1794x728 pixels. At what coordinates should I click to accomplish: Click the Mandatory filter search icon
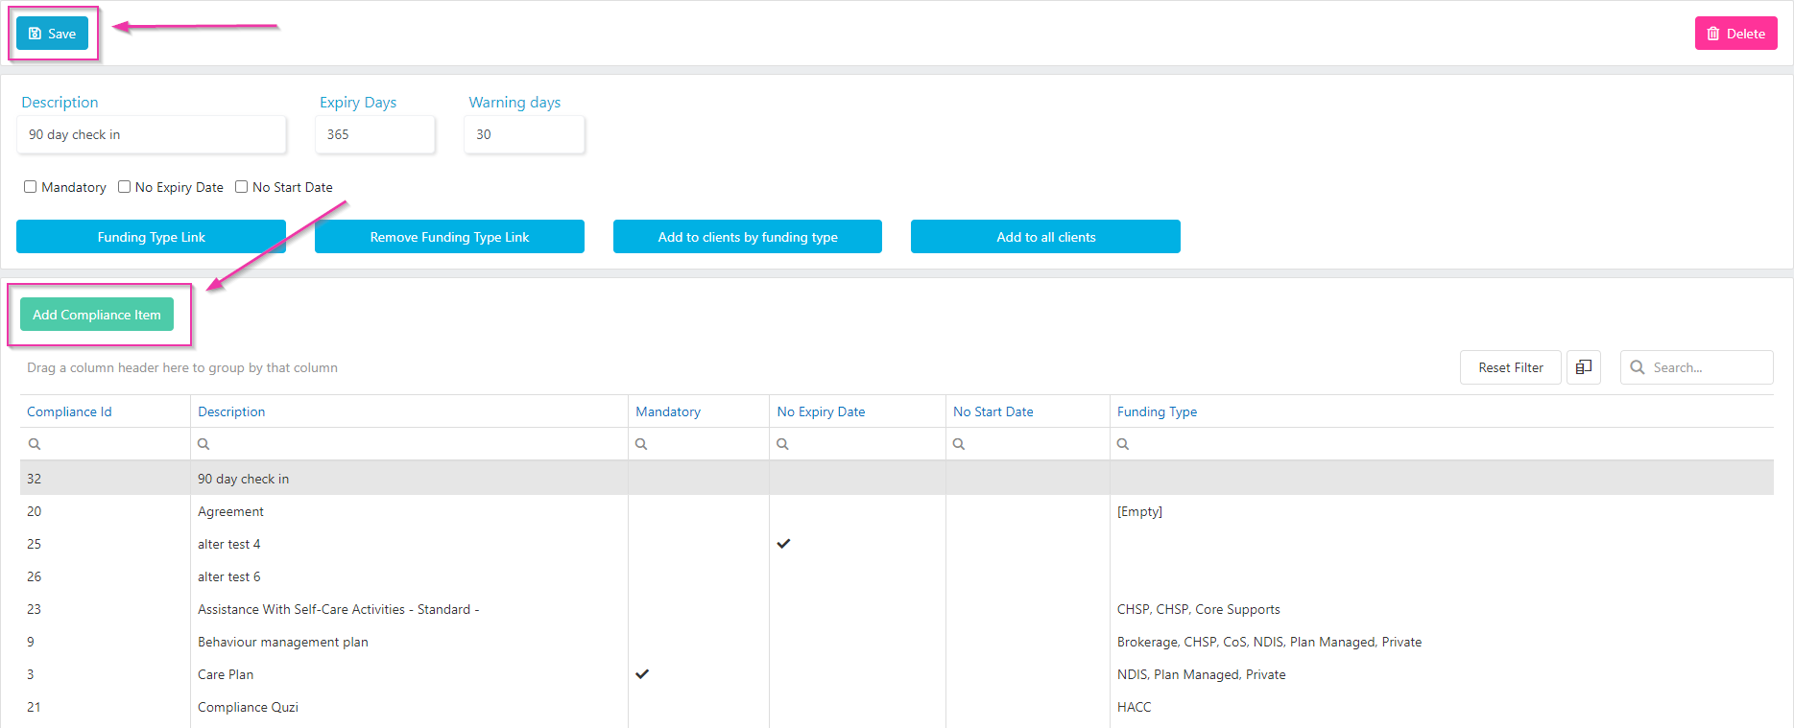pos(641,444)
